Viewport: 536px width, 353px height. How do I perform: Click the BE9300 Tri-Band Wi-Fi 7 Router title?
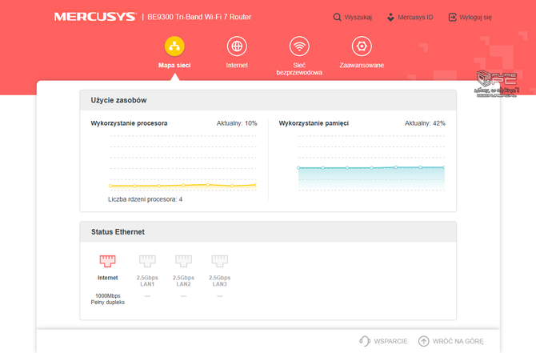(x=199, y=17)
